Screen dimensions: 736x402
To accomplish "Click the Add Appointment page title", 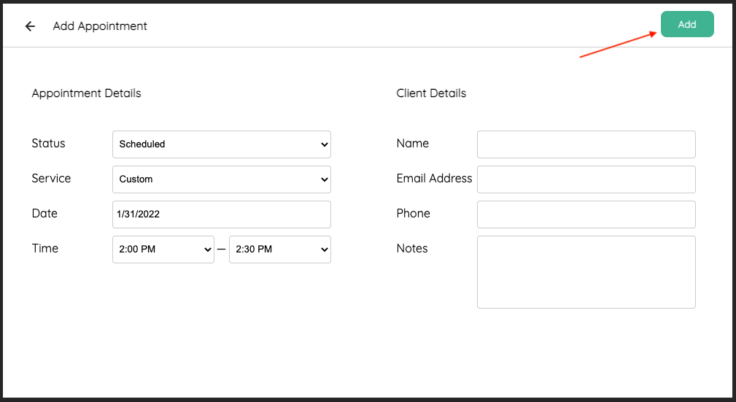I will [x=100, y=26].
